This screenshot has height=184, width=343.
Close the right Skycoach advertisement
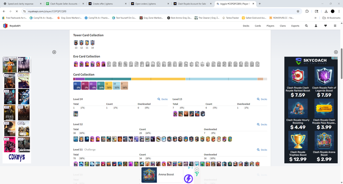click(336, 52)
